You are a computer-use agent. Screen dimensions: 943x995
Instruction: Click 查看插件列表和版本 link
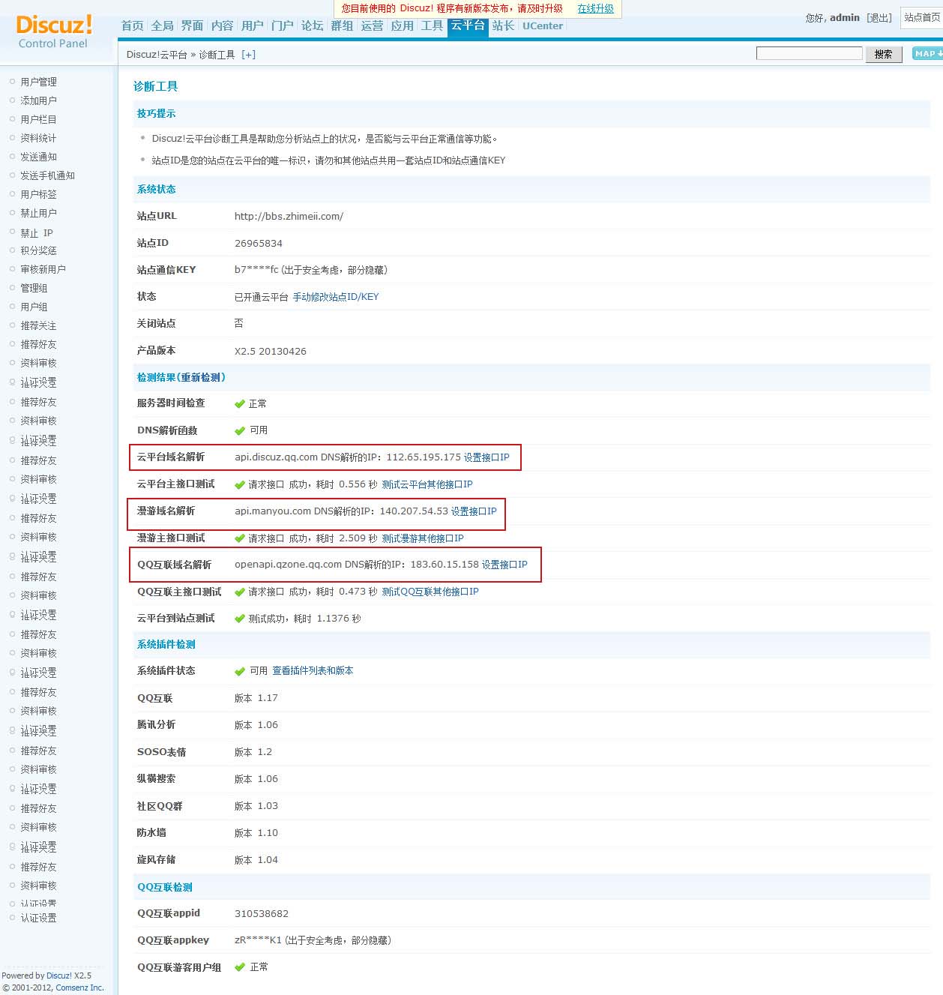pyautogui.click(x=313, y=671)
